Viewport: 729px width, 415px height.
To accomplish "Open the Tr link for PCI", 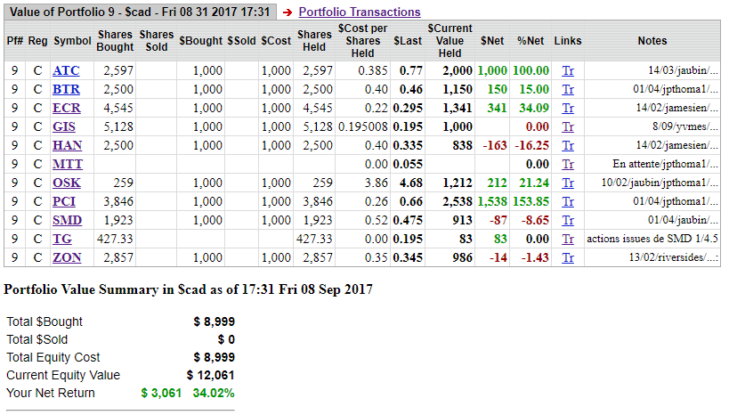I will coord(568,201).
